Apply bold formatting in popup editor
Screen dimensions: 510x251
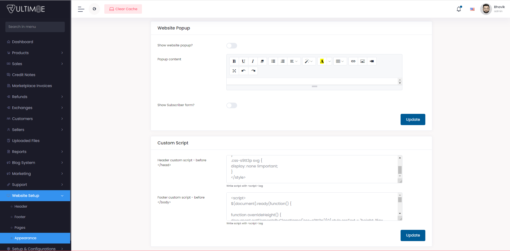(234, 61)
